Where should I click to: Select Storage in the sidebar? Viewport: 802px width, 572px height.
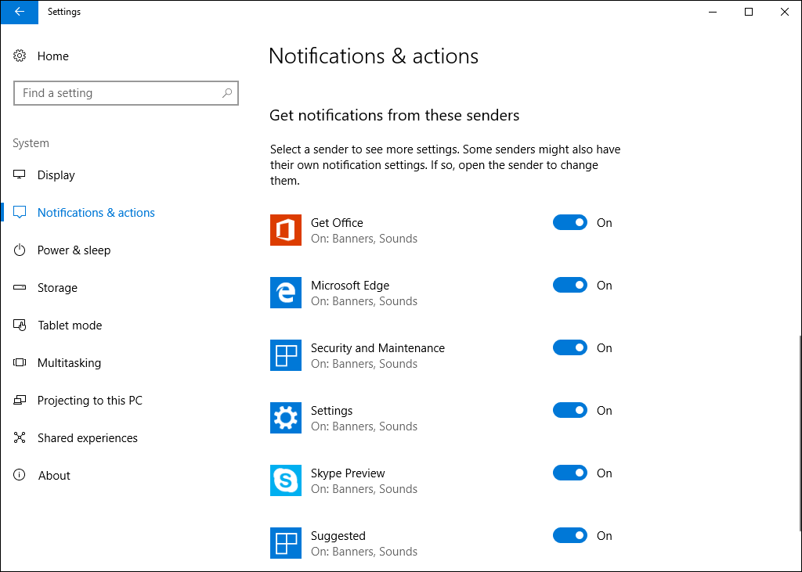click(57, 288)
